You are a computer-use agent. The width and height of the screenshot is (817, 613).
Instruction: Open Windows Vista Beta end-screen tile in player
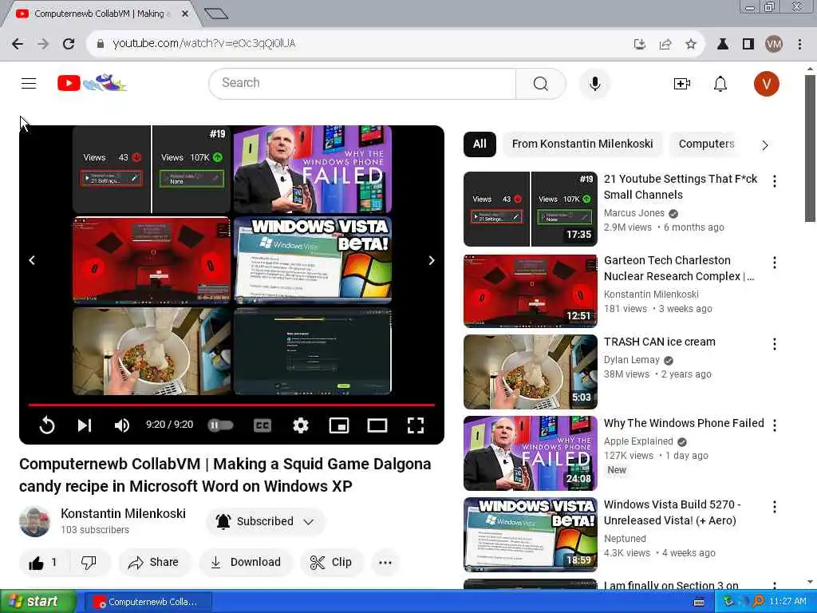[x=313, y=259]
